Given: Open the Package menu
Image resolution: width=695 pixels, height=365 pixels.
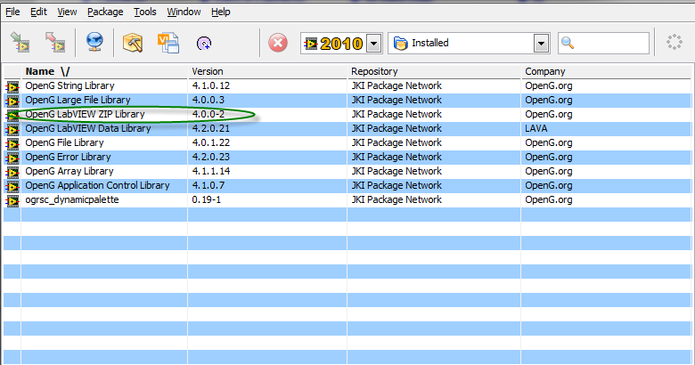Looking at the screenshot, I should (105, 12).
